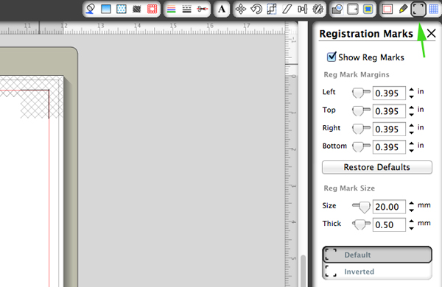Screen dimensions: 442x287
Task: Open the Trace tool panel
Action: pos(368,10)
